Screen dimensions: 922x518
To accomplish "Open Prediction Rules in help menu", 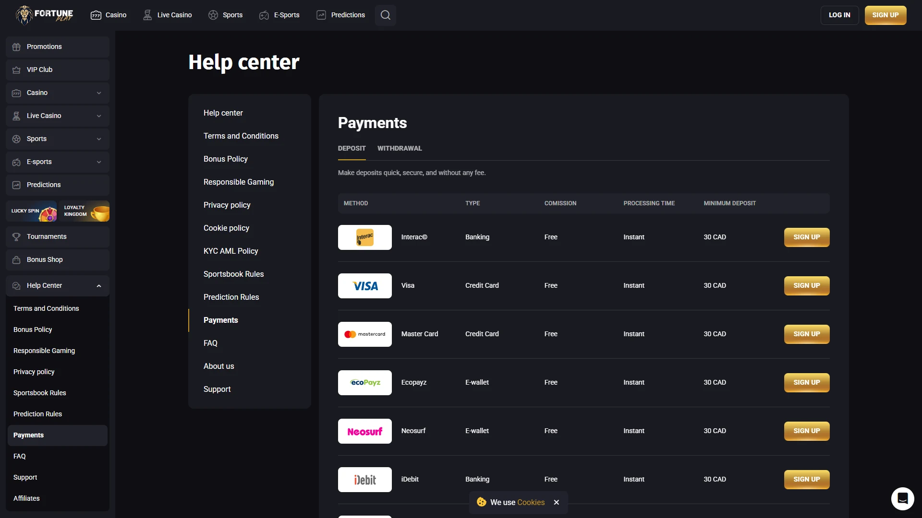I will point(231,297).
